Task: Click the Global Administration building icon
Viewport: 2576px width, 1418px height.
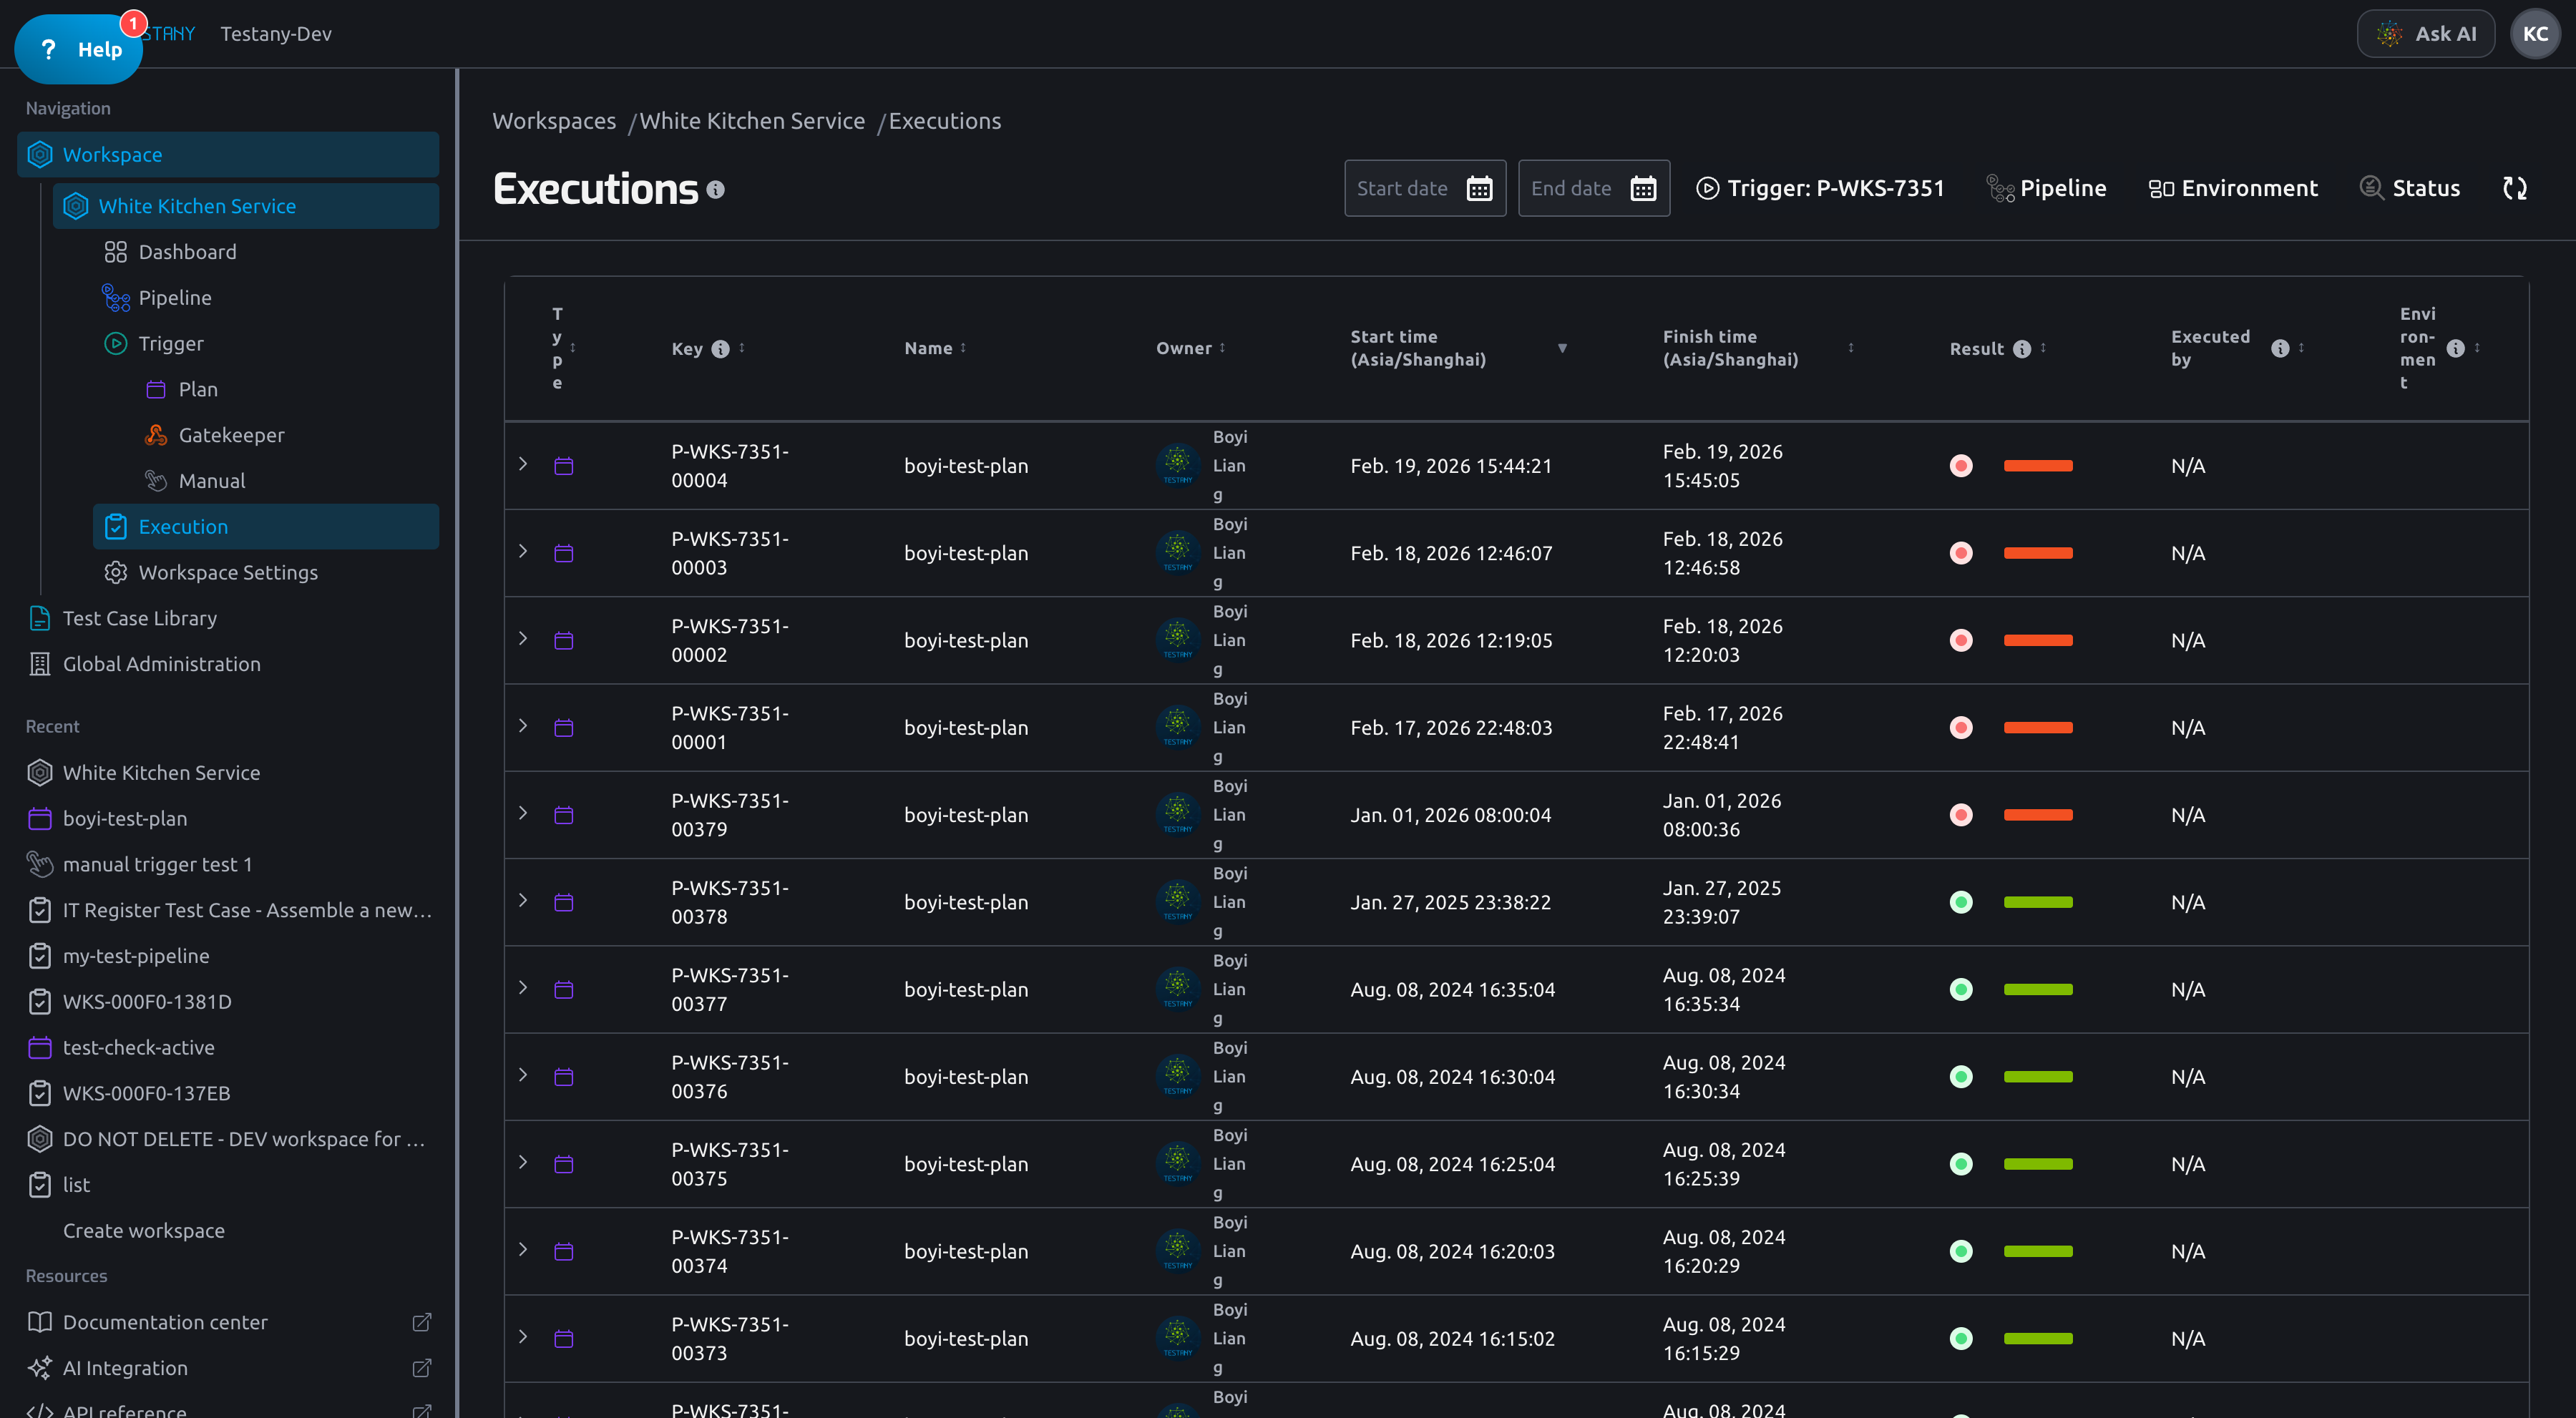Action: tap(40, 664)
